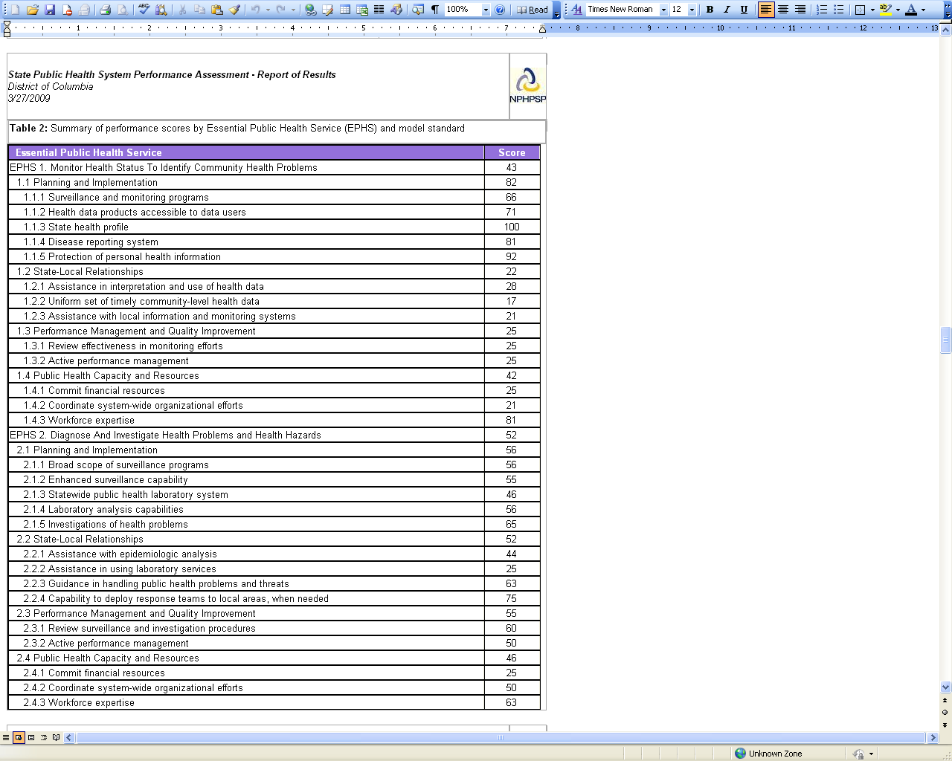Select the Format Painter brush
This screenshot has width=952, height=761.
coord(234,10)
